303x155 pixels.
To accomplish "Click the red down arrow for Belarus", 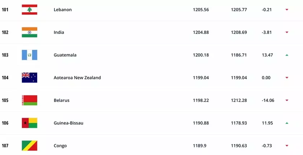I will coord(287,100).
